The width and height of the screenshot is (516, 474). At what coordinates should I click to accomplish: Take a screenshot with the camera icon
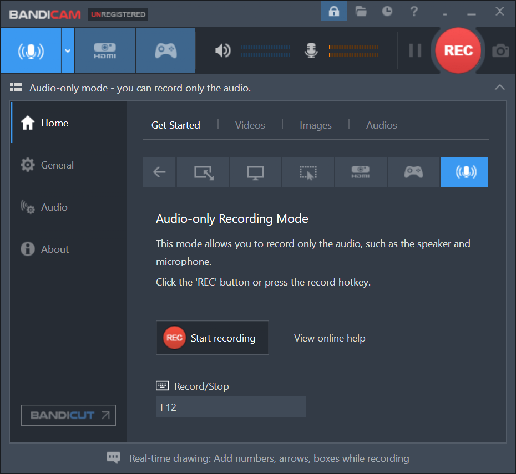(x=500, y=50)
